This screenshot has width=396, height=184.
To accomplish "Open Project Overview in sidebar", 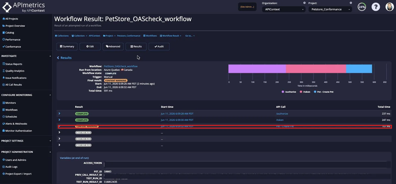I will [14, 26].
